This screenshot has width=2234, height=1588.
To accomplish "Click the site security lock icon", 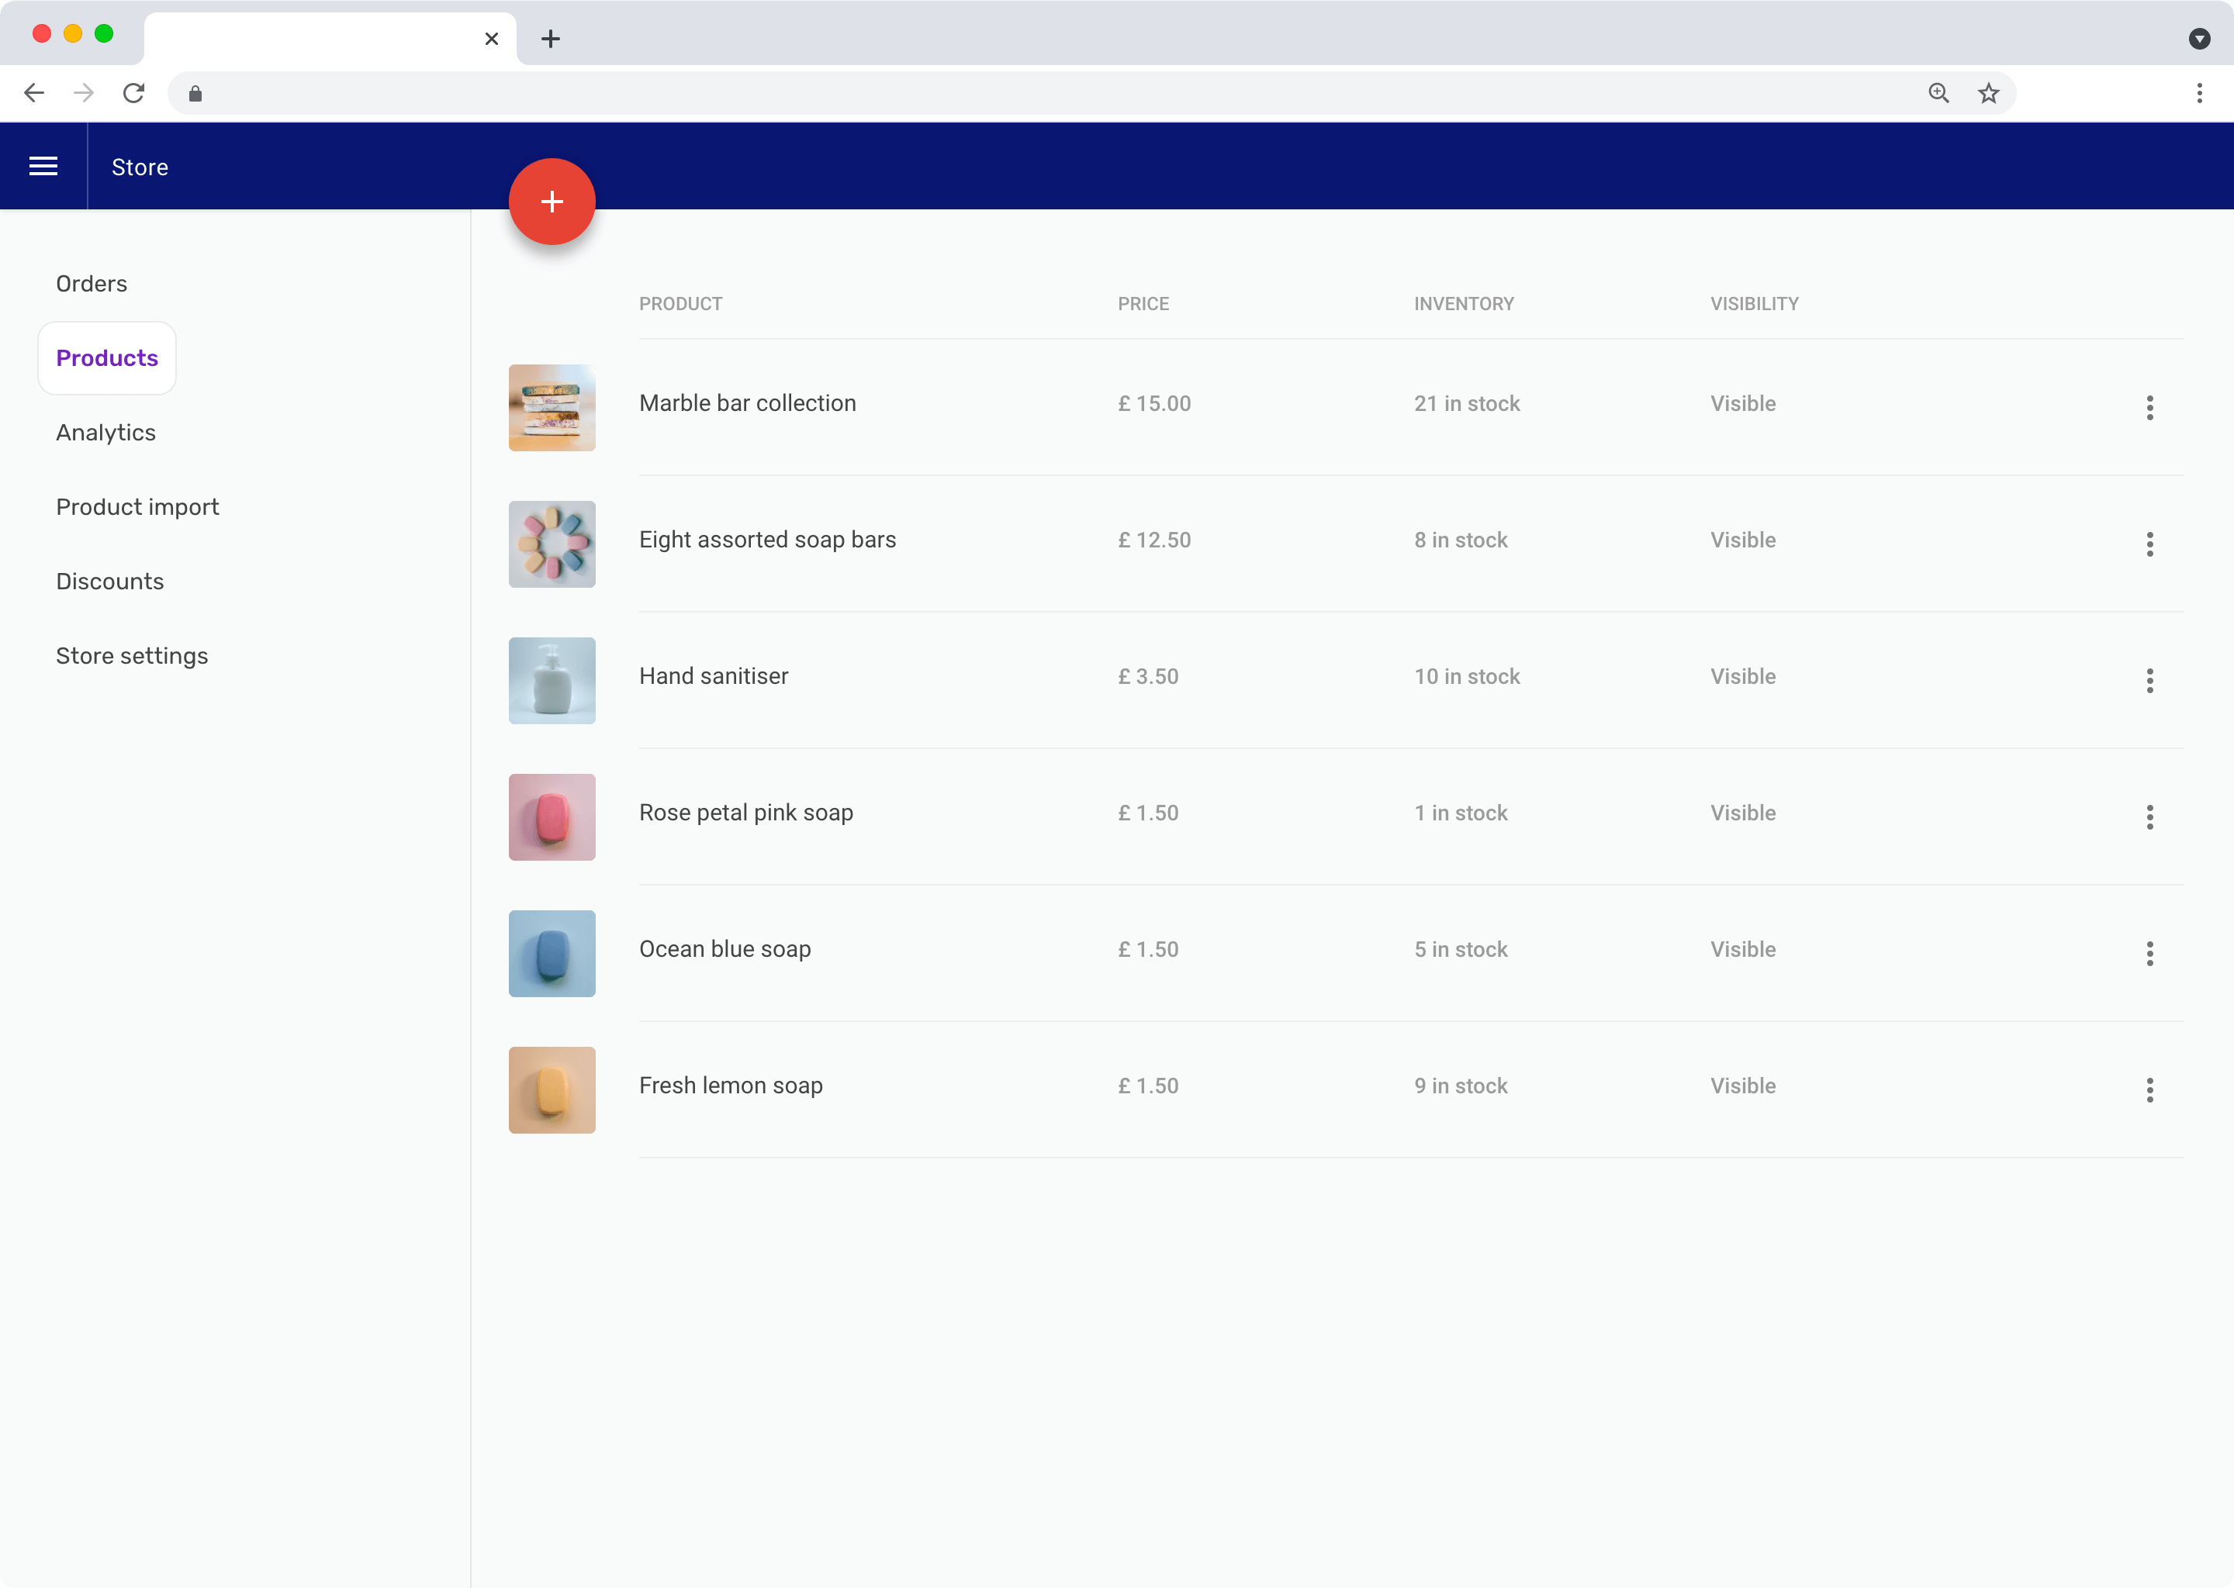I will [194, 93].
